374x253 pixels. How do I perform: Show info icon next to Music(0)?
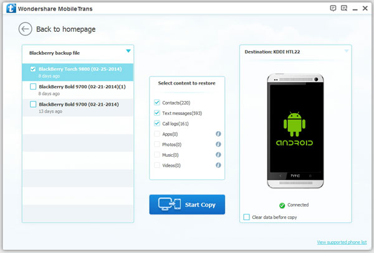coord(218,155)
